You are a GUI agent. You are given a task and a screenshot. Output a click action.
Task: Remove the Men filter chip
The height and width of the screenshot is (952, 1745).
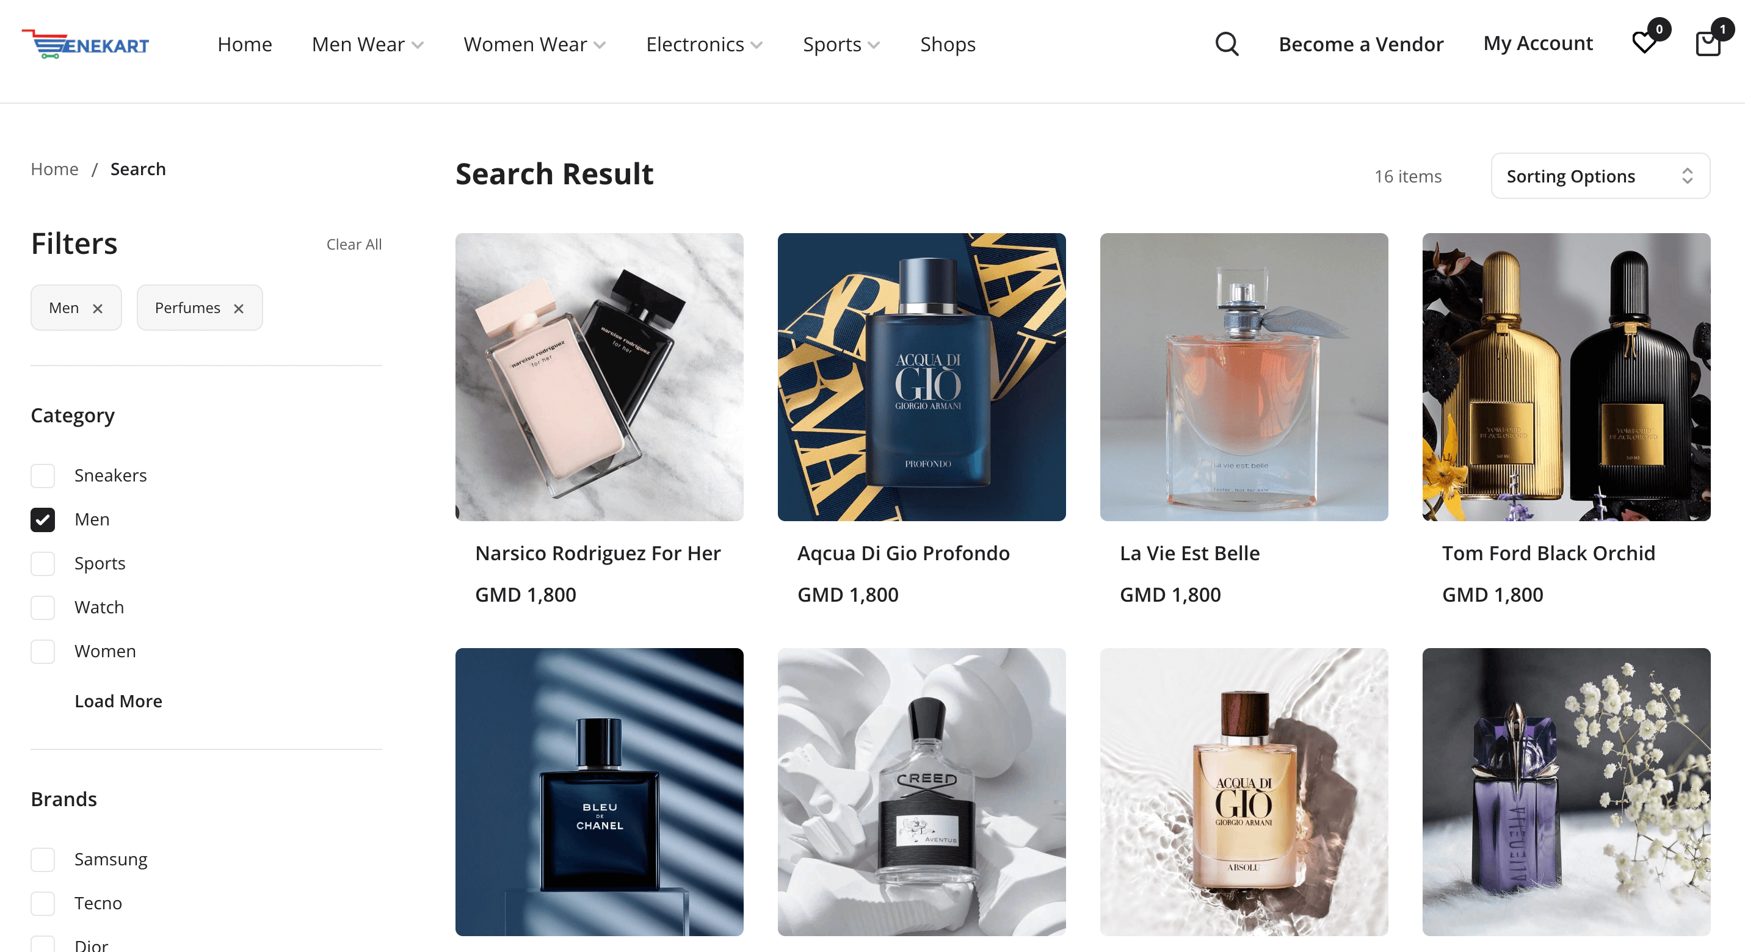98,309
